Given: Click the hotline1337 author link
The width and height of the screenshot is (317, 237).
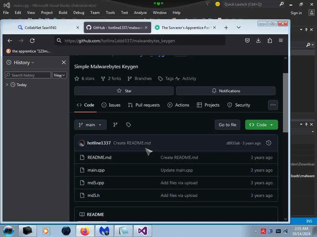Looking at the screenshot, I should click(99, 143).
